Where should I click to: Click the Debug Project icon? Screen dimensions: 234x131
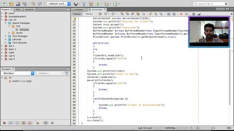tap(106, 4)
